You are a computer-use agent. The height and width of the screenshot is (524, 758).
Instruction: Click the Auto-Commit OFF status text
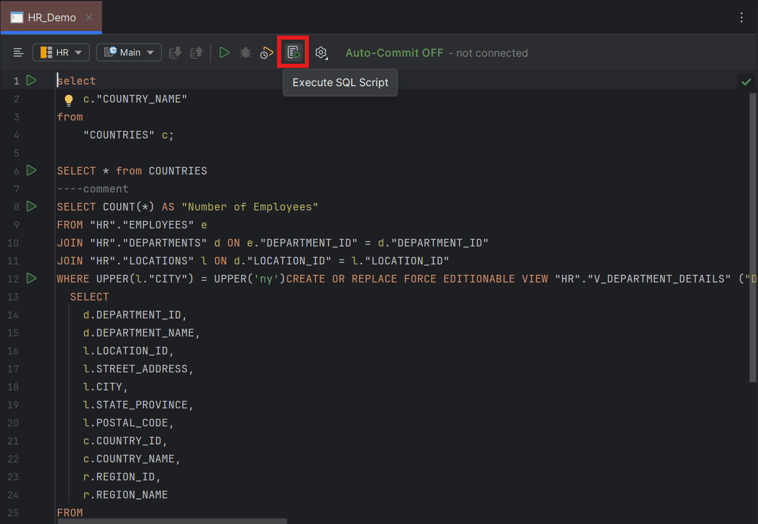394,52
